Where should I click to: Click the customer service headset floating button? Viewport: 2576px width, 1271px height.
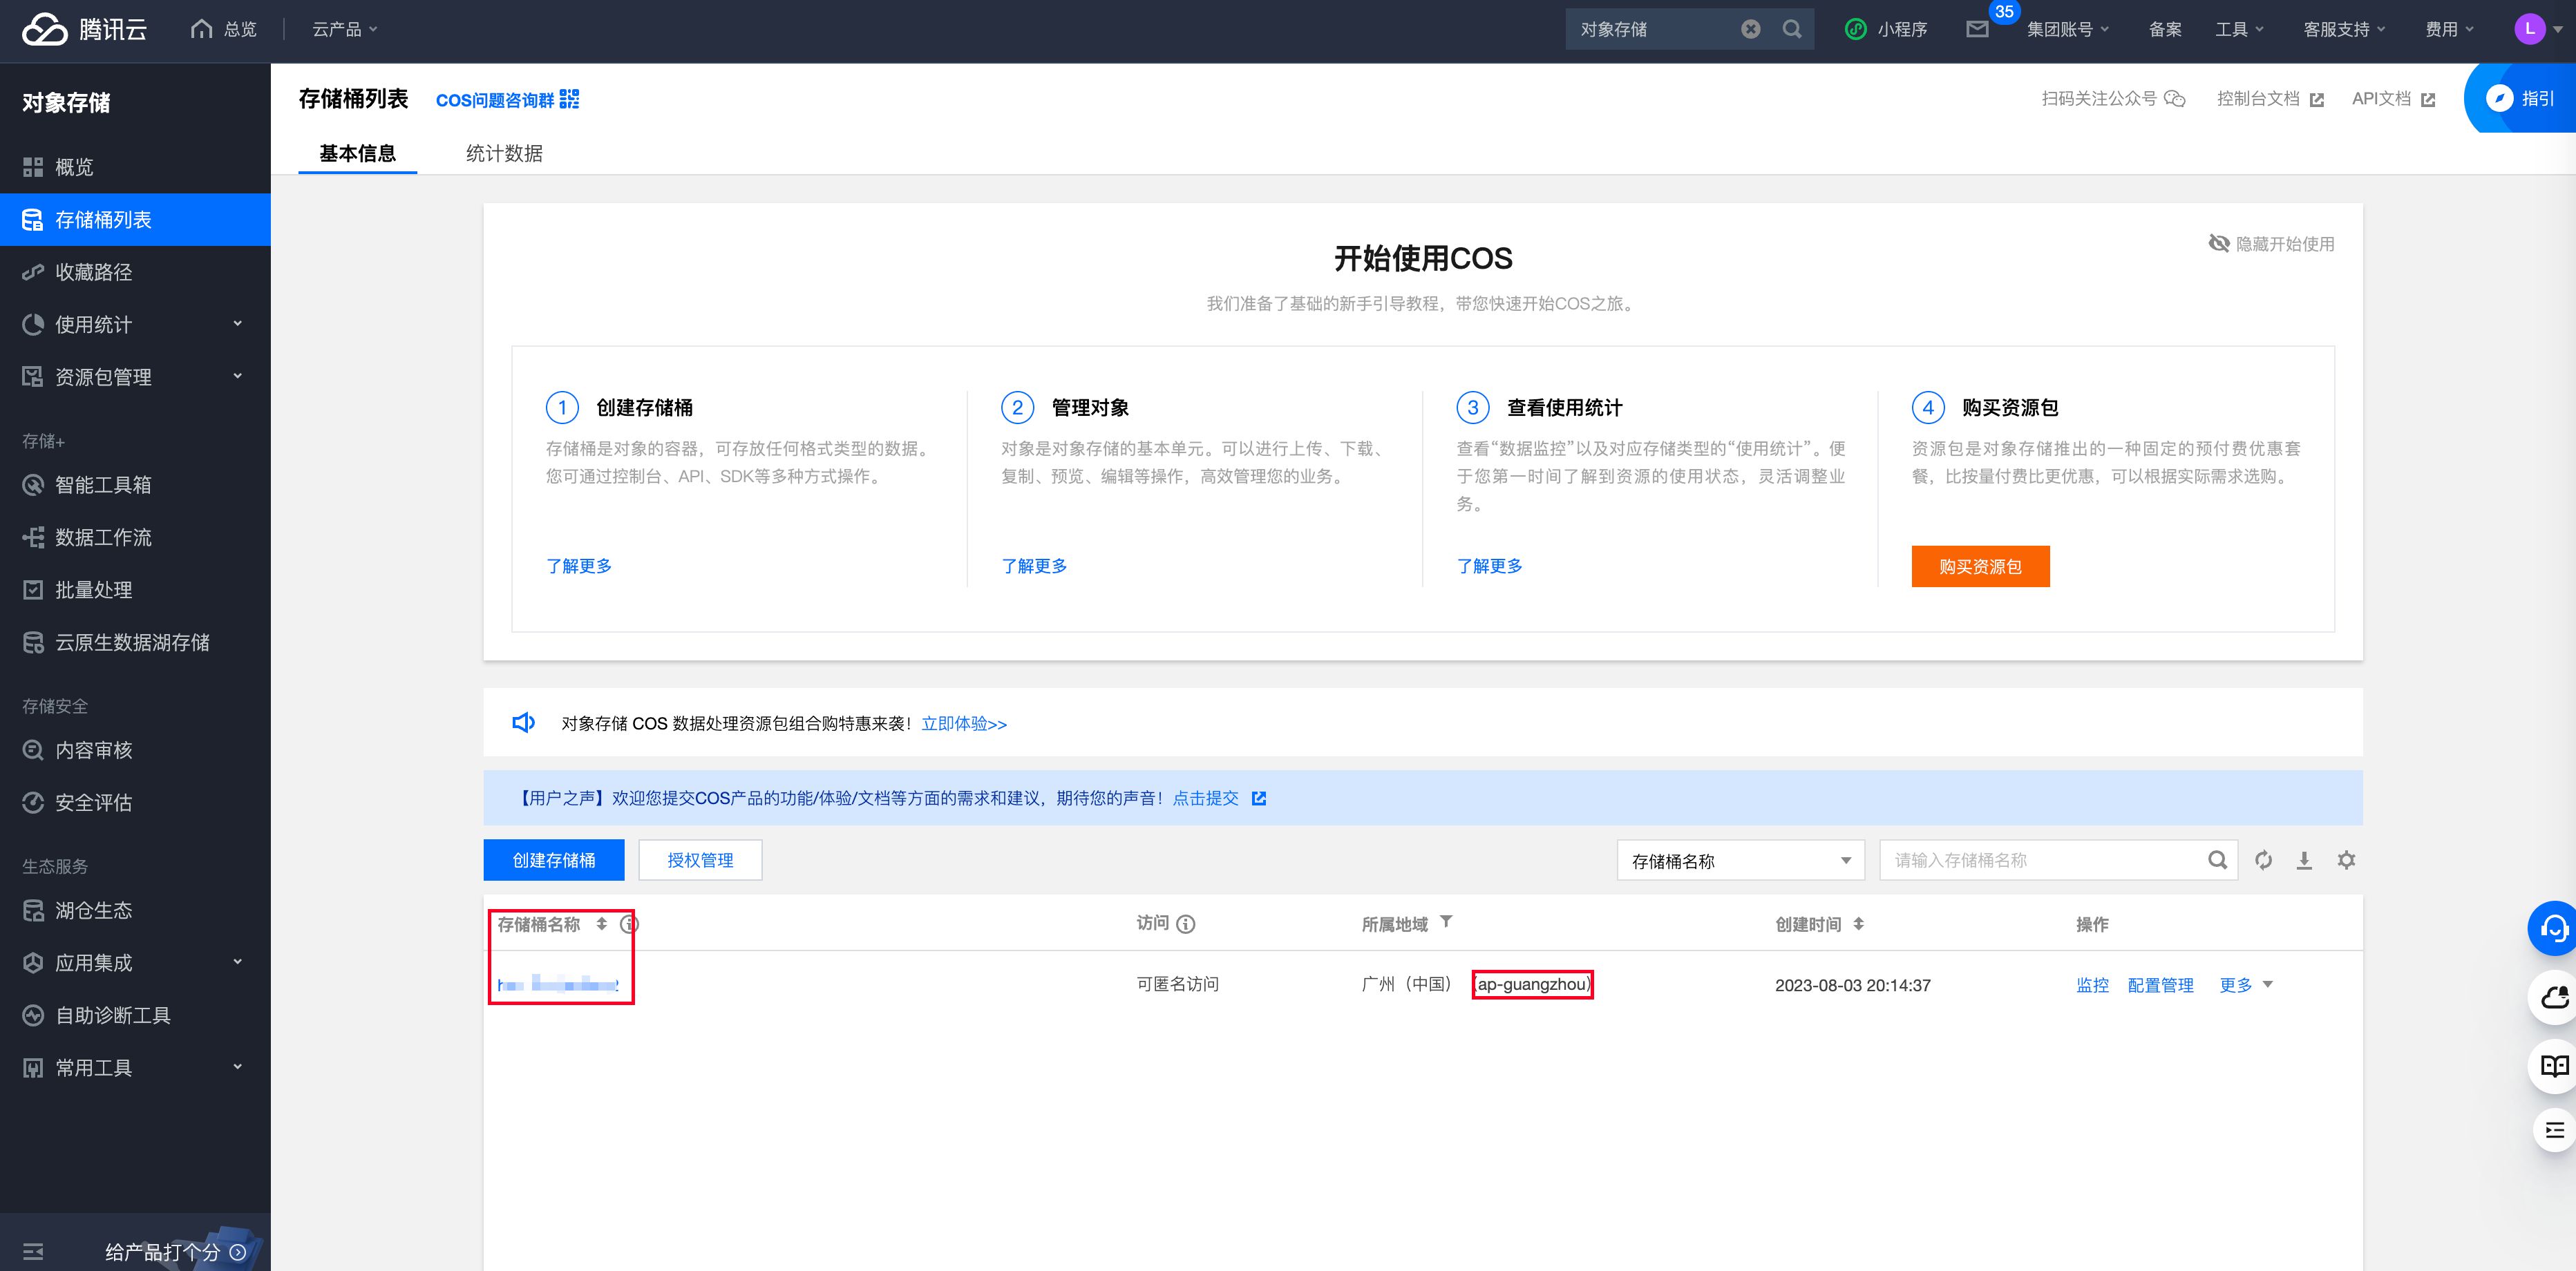pyautogui.click(x=2553, y=929)
